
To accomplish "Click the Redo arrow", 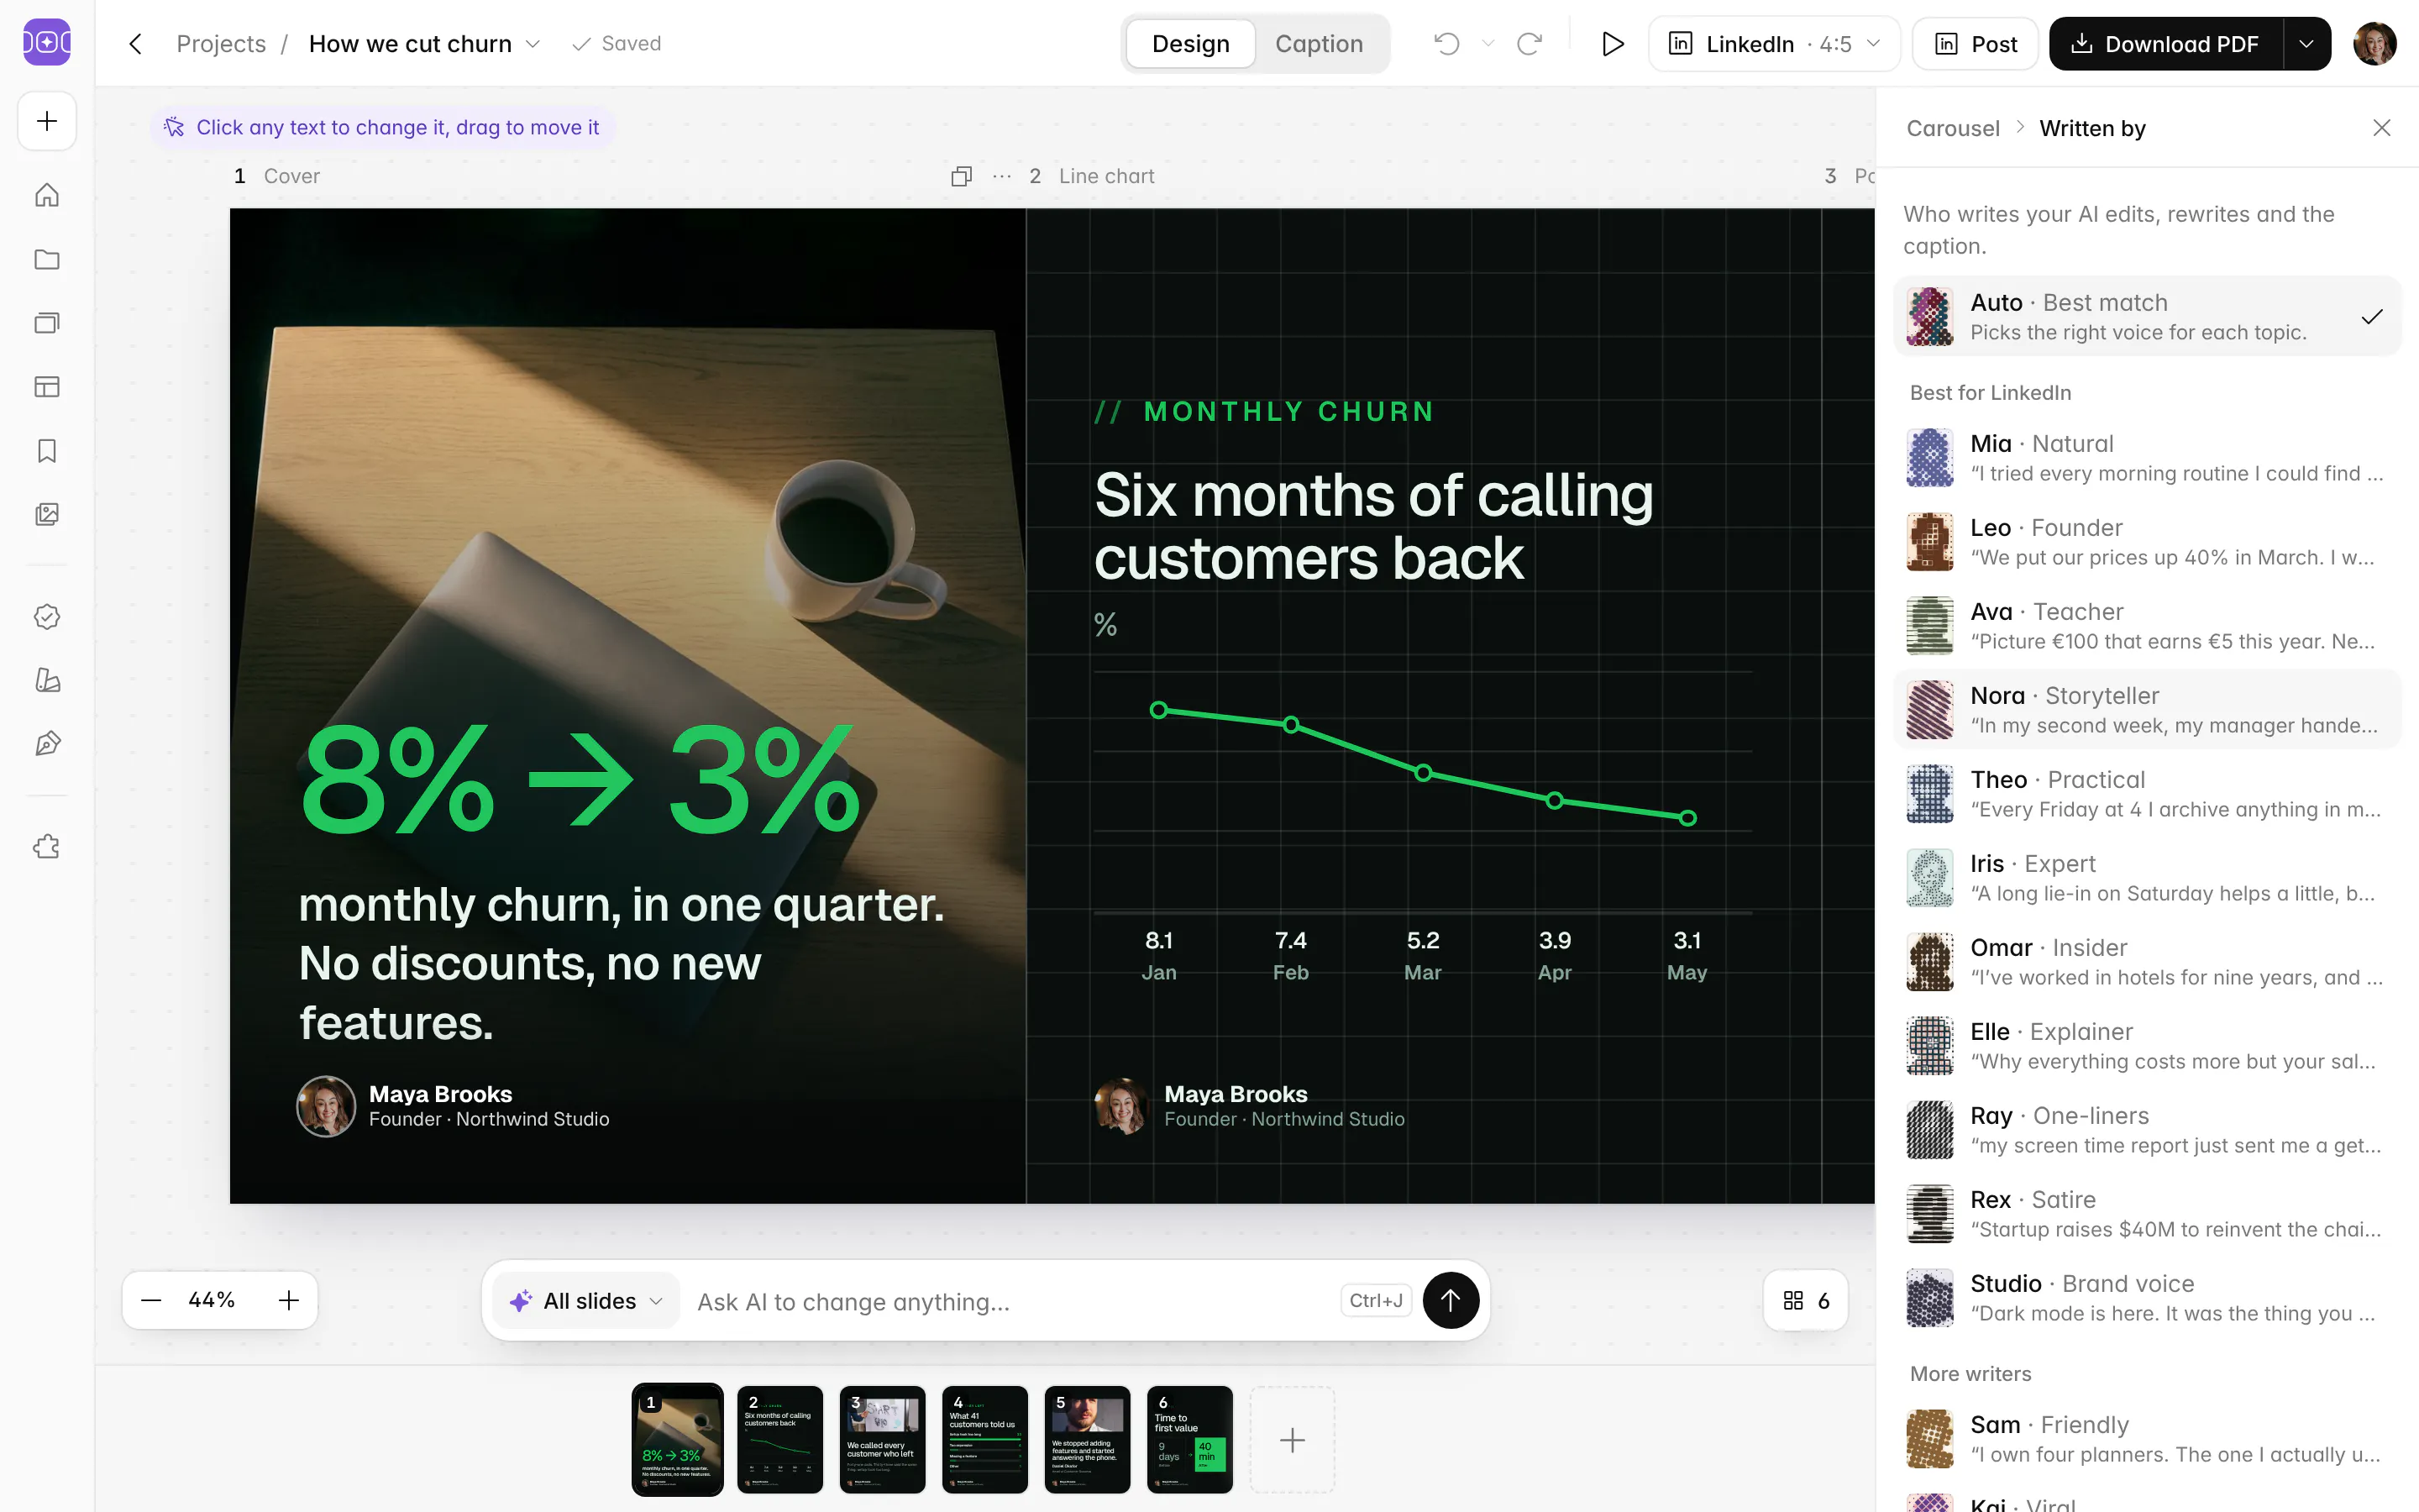I will pyautogui.click(x=1530, y=44).
